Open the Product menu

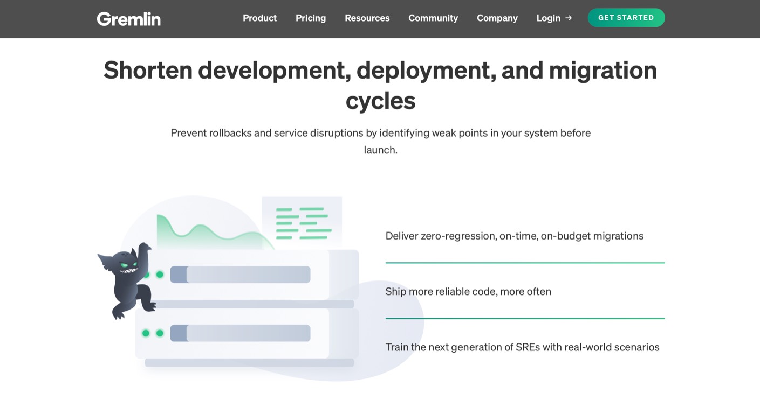(x=259, y=18)
